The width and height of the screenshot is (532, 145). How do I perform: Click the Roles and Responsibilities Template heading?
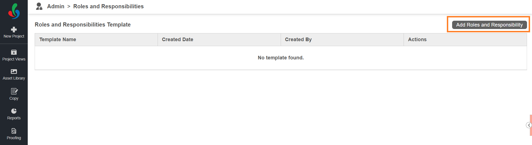pyautogui.click(x=83, y=25)
